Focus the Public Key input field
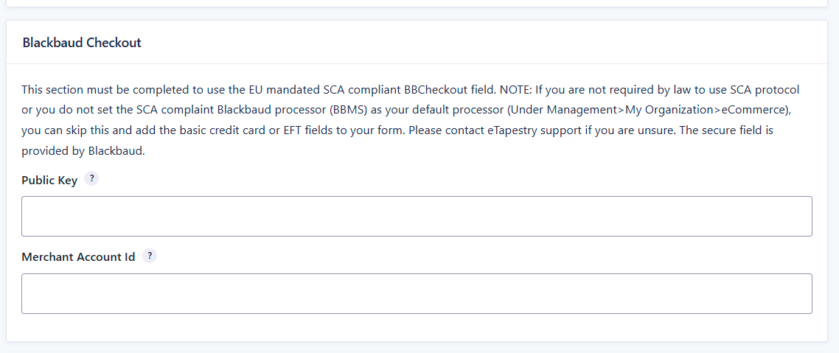The height and width of the screenshot is (353, 839). click(x=417, y=216)
